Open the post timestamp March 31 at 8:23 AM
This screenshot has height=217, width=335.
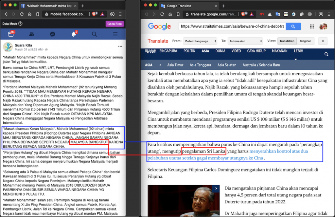[x=29, y=50]
